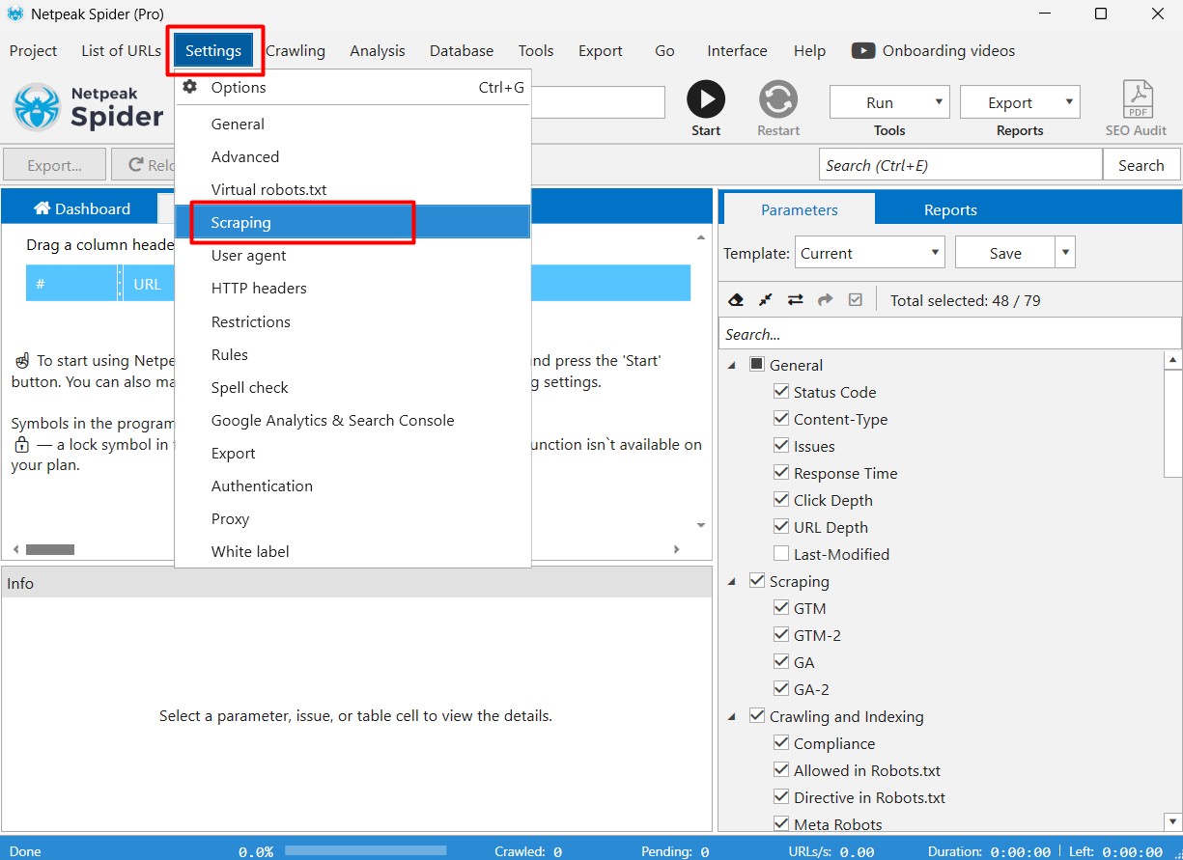Open the Database menu
Viewport: 1183px width, 860px height.
click(x=462, y=51)
